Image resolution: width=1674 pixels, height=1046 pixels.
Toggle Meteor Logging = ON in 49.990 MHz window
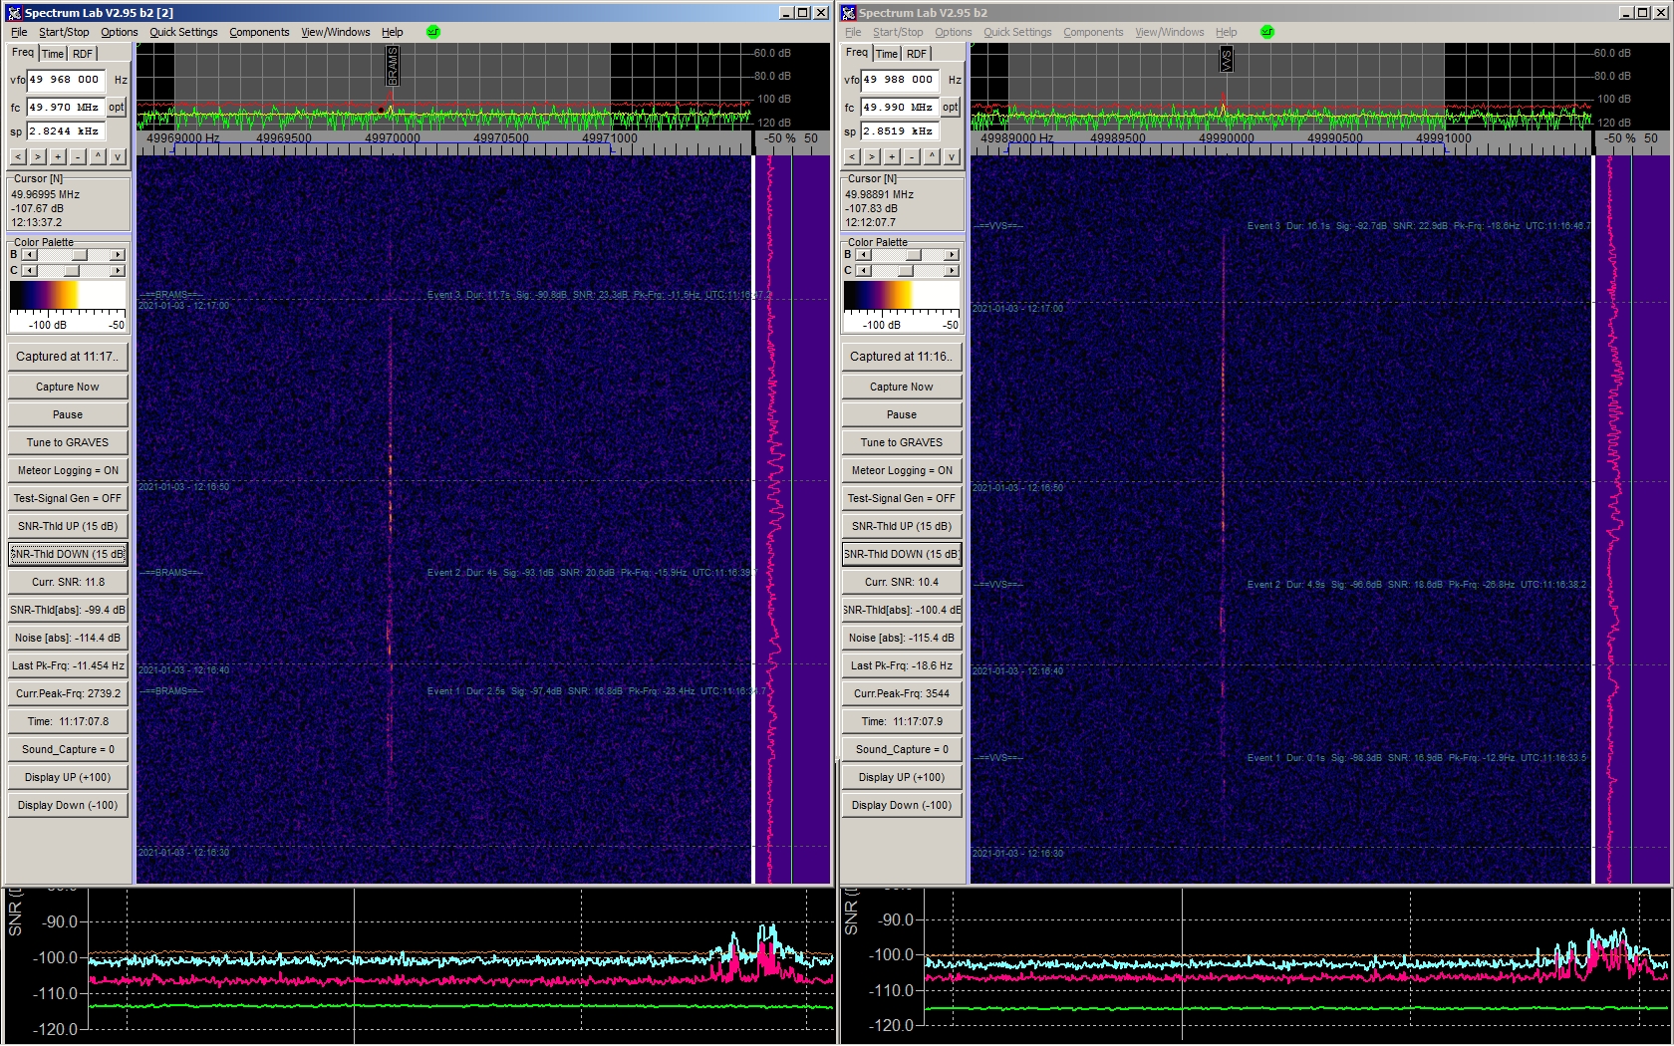(x=902, y=470)
